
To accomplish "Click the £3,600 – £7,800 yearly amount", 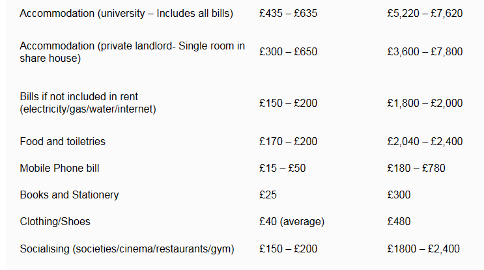I will [424, 51].
